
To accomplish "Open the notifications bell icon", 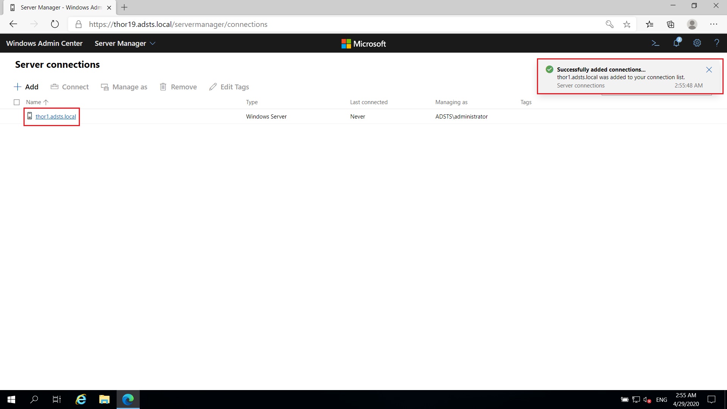I will pyautogui.click(x=677, y=42).
